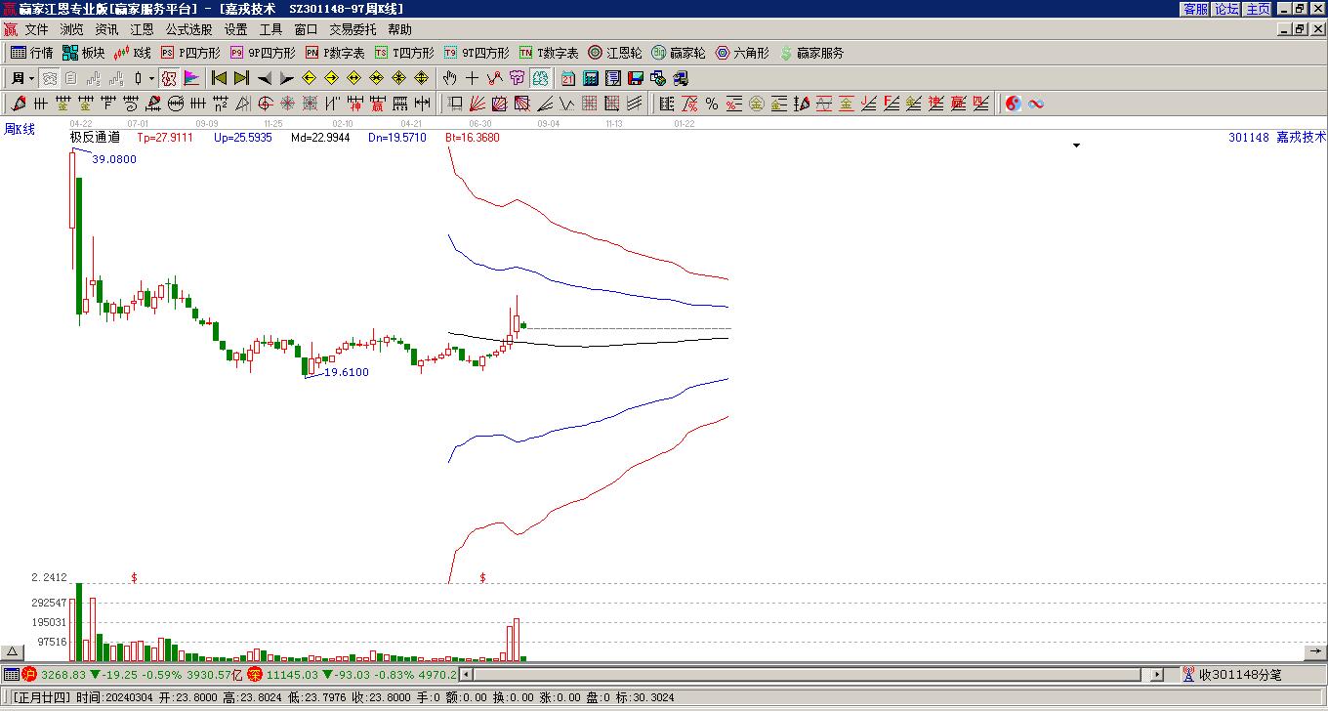Open the 9T四方形 tool

[476, 53]
